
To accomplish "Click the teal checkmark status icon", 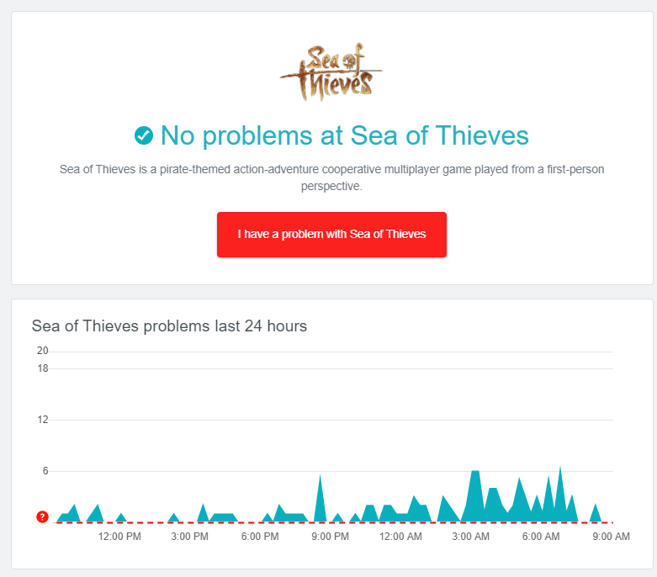I will 144,135.
